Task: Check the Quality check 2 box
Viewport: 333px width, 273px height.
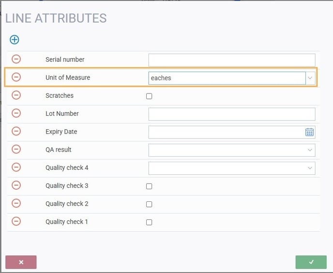Action: (149, 204)
